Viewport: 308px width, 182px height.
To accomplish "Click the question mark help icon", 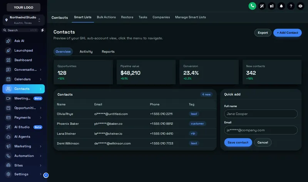I will [291, 6].
